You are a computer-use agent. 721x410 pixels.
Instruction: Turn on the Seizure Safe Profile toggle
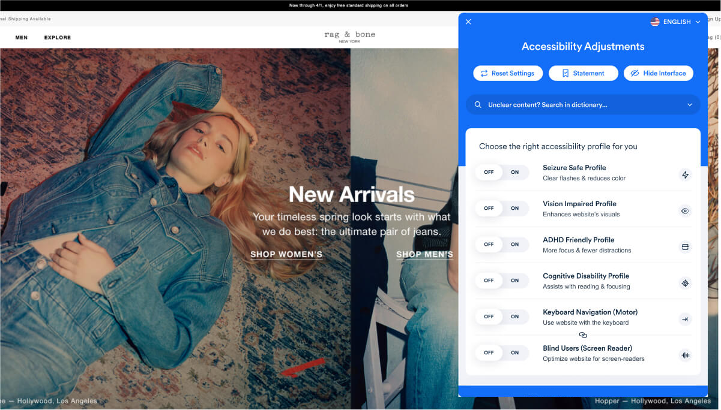(514, 173)
